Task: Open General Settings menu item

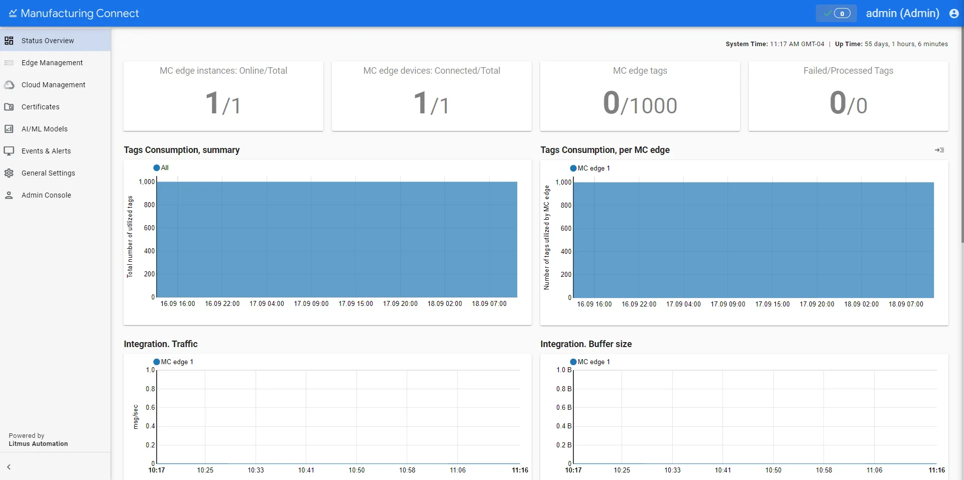Action: [55, 173]
